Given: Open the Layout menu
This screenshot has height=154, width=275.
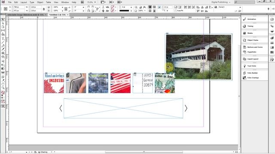Looking at the screenshot, I should [24, 2].
